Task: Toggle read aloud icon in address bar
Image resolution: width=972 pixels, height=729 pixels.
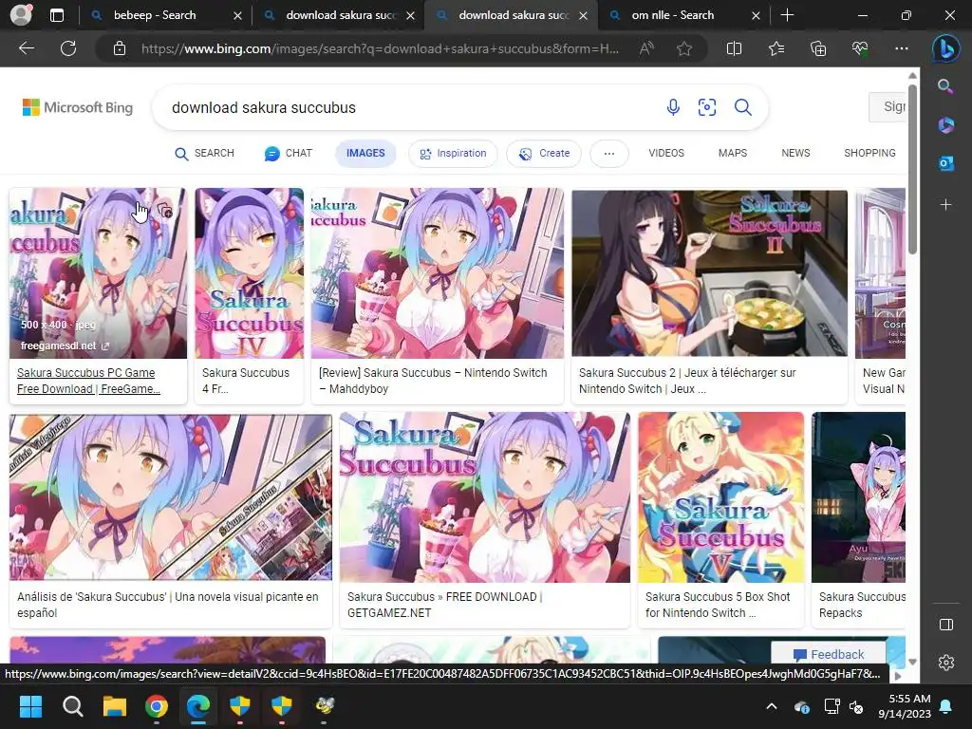Action: [x=645, y=48]
